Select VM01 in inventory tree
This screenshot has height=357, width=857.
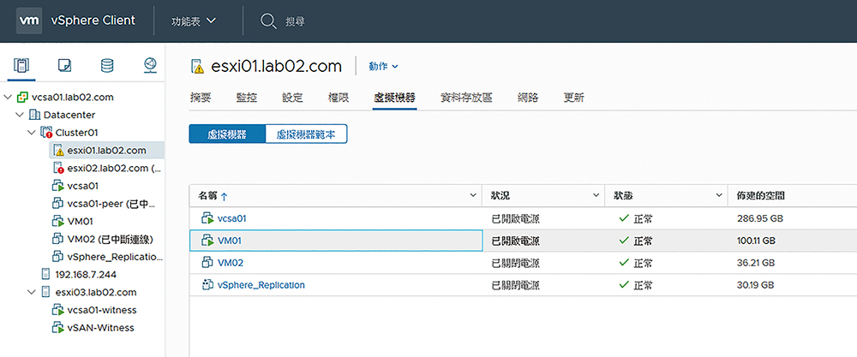[79, 221]
